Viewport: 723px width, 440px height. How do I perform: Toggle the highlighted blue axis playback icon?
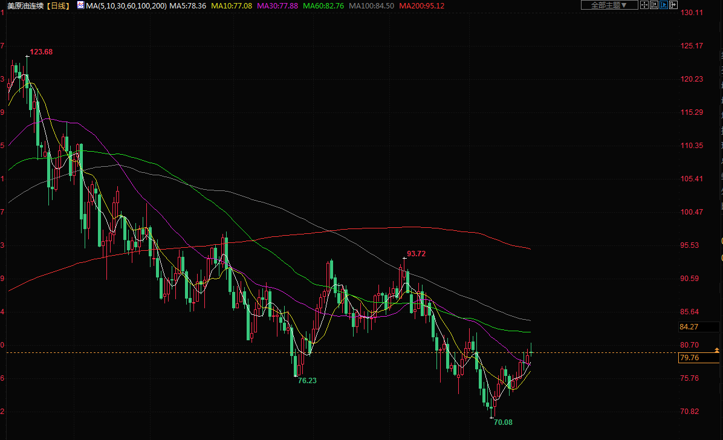click(663, 5)
